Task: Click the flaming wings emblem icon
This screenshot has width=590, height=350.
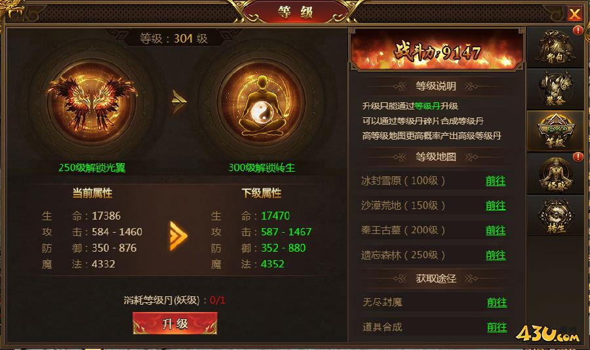Action: point(92,102)
